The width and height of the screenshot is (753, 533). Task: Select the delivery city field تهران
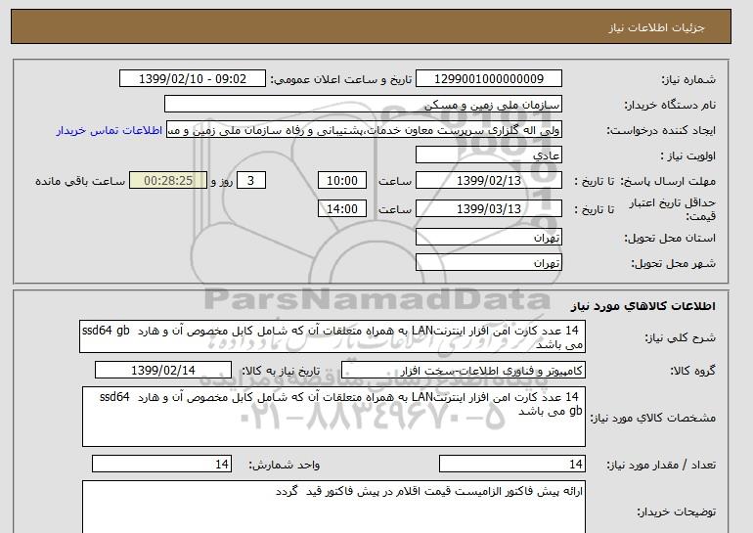[488, 262]
